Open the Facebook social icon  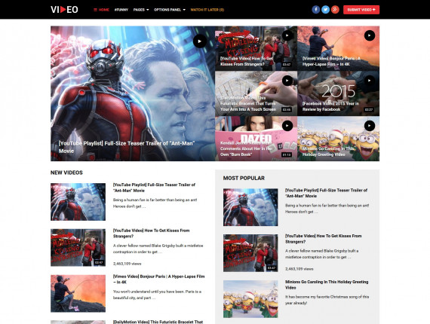coord(315,10)
